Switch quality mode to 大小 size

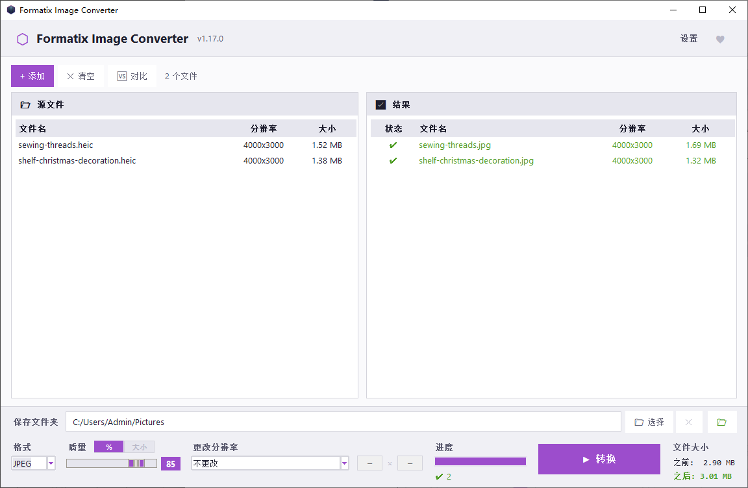(x=140, y=447)
